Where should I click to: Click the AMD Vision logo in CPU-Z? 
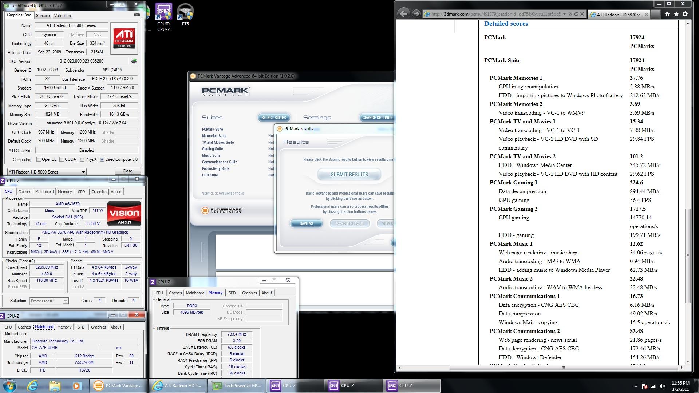(124, 214)
